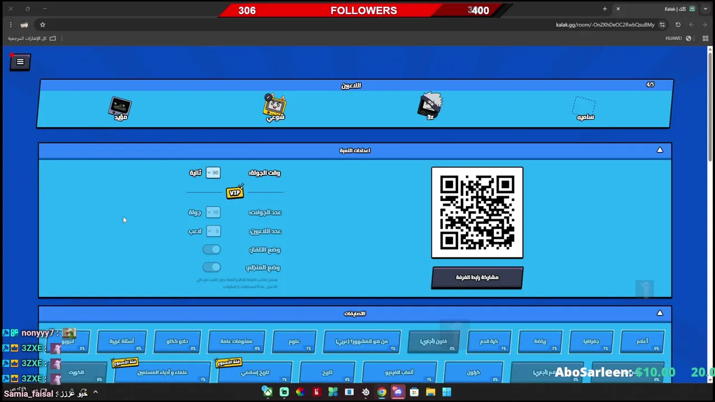Open the كل الإشارات المرجعية bookmarks folder

[32, 39]
